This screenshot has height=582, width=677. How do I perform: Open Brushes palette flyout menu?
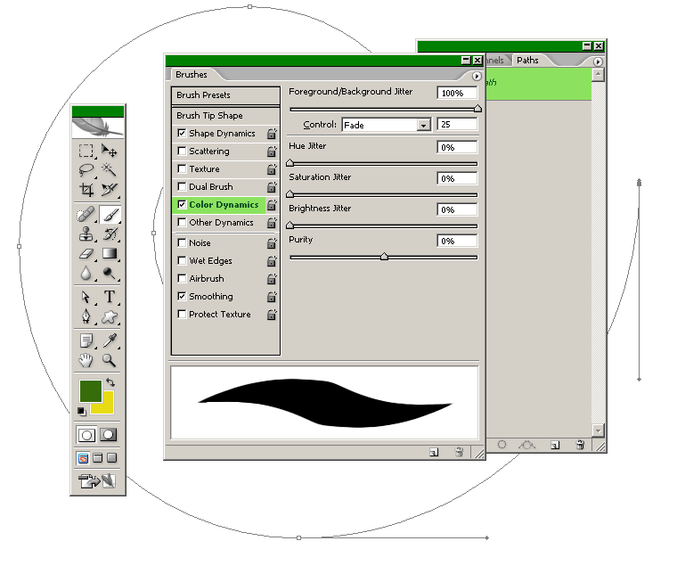pyautogui.click(x=477, y=76)
